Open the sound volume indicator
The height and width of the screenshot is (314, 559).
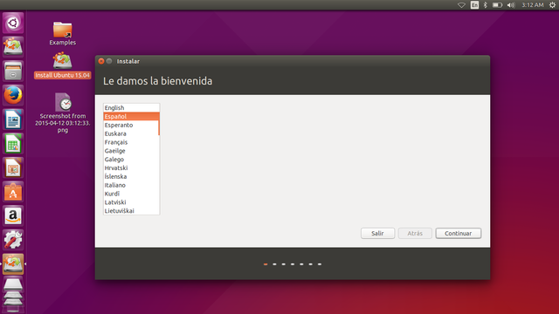point(511,5)
